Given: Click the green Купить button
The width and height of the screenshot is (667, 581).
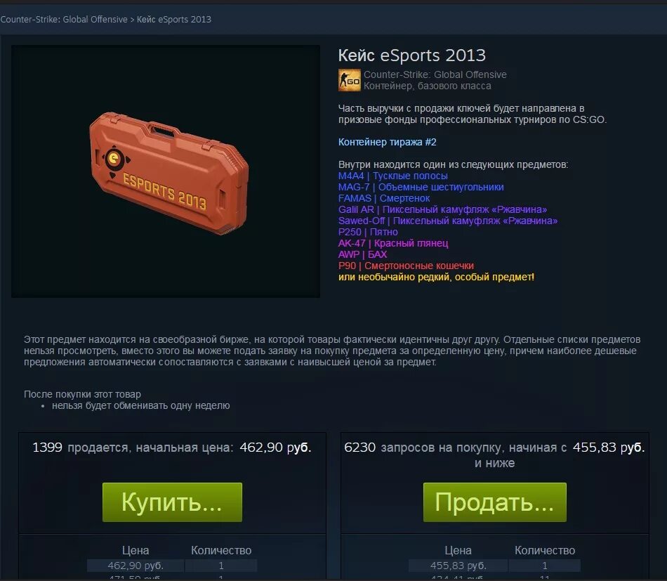Looking at the screenshot, I should (x=172, y=502).
